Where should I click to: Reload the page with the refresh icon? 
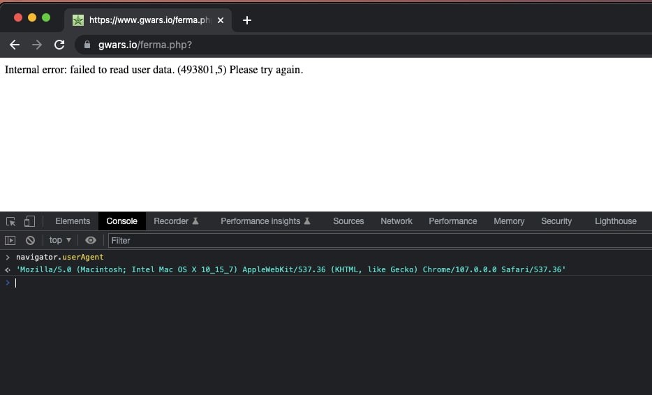tap(59, 45)
